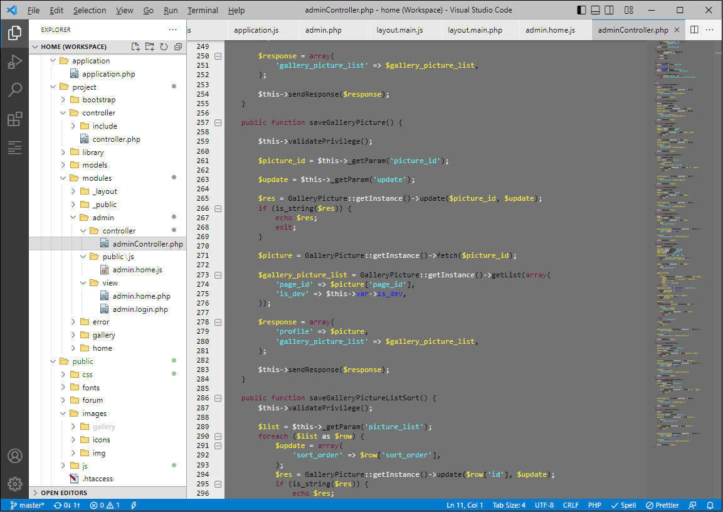Refresh the Explorer file tree
The image size is (723, 512).
[x=163, y=46]
